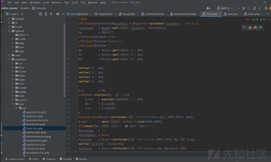Click the Problems button in status bar
The image size is (271, 162).
pos(49,159)
